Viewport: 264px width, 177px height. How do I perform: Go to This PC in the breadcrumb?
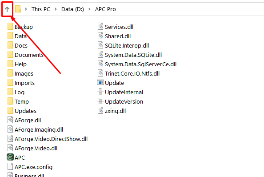pyautogui.click(x=41, y=9)
